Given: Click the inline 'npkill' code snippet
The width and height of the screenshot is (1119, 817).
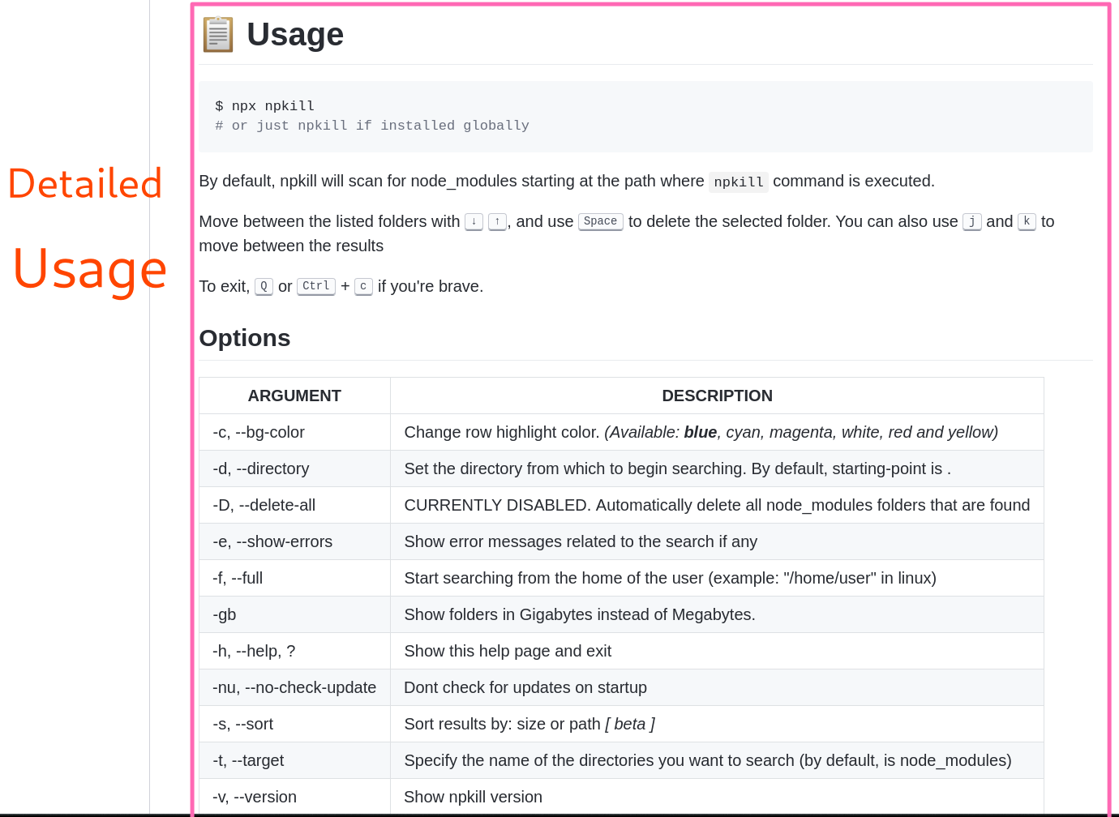Looking at the screenshot, I should click(x=739, y=182).
